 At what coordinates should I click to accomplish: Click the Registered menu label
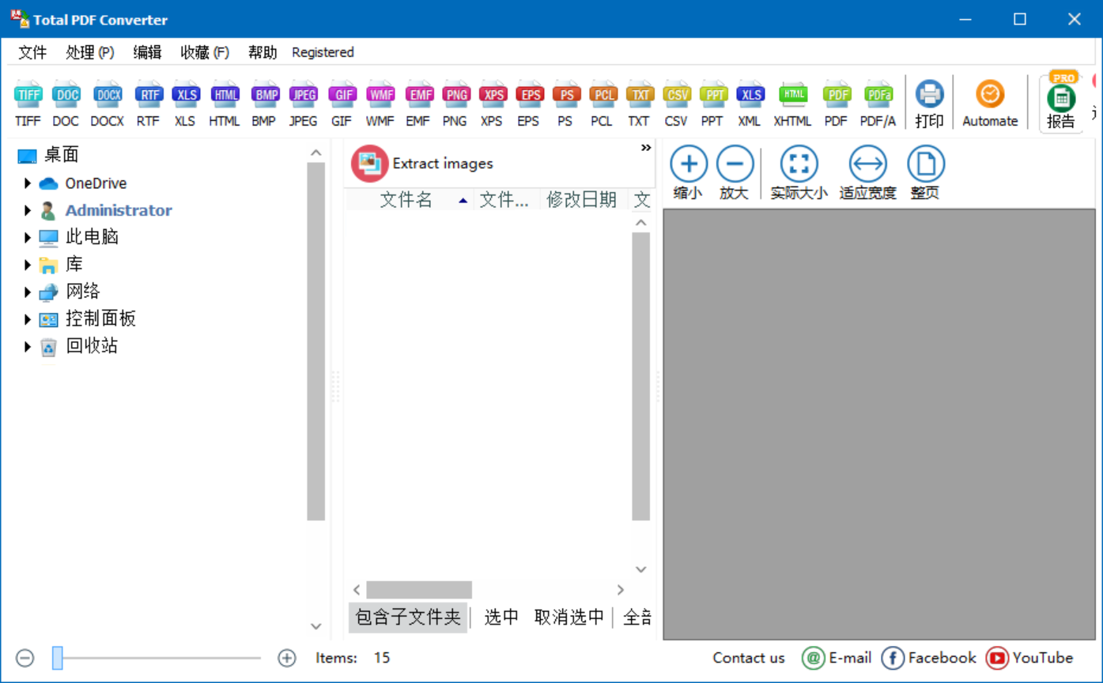coord(323,52)
